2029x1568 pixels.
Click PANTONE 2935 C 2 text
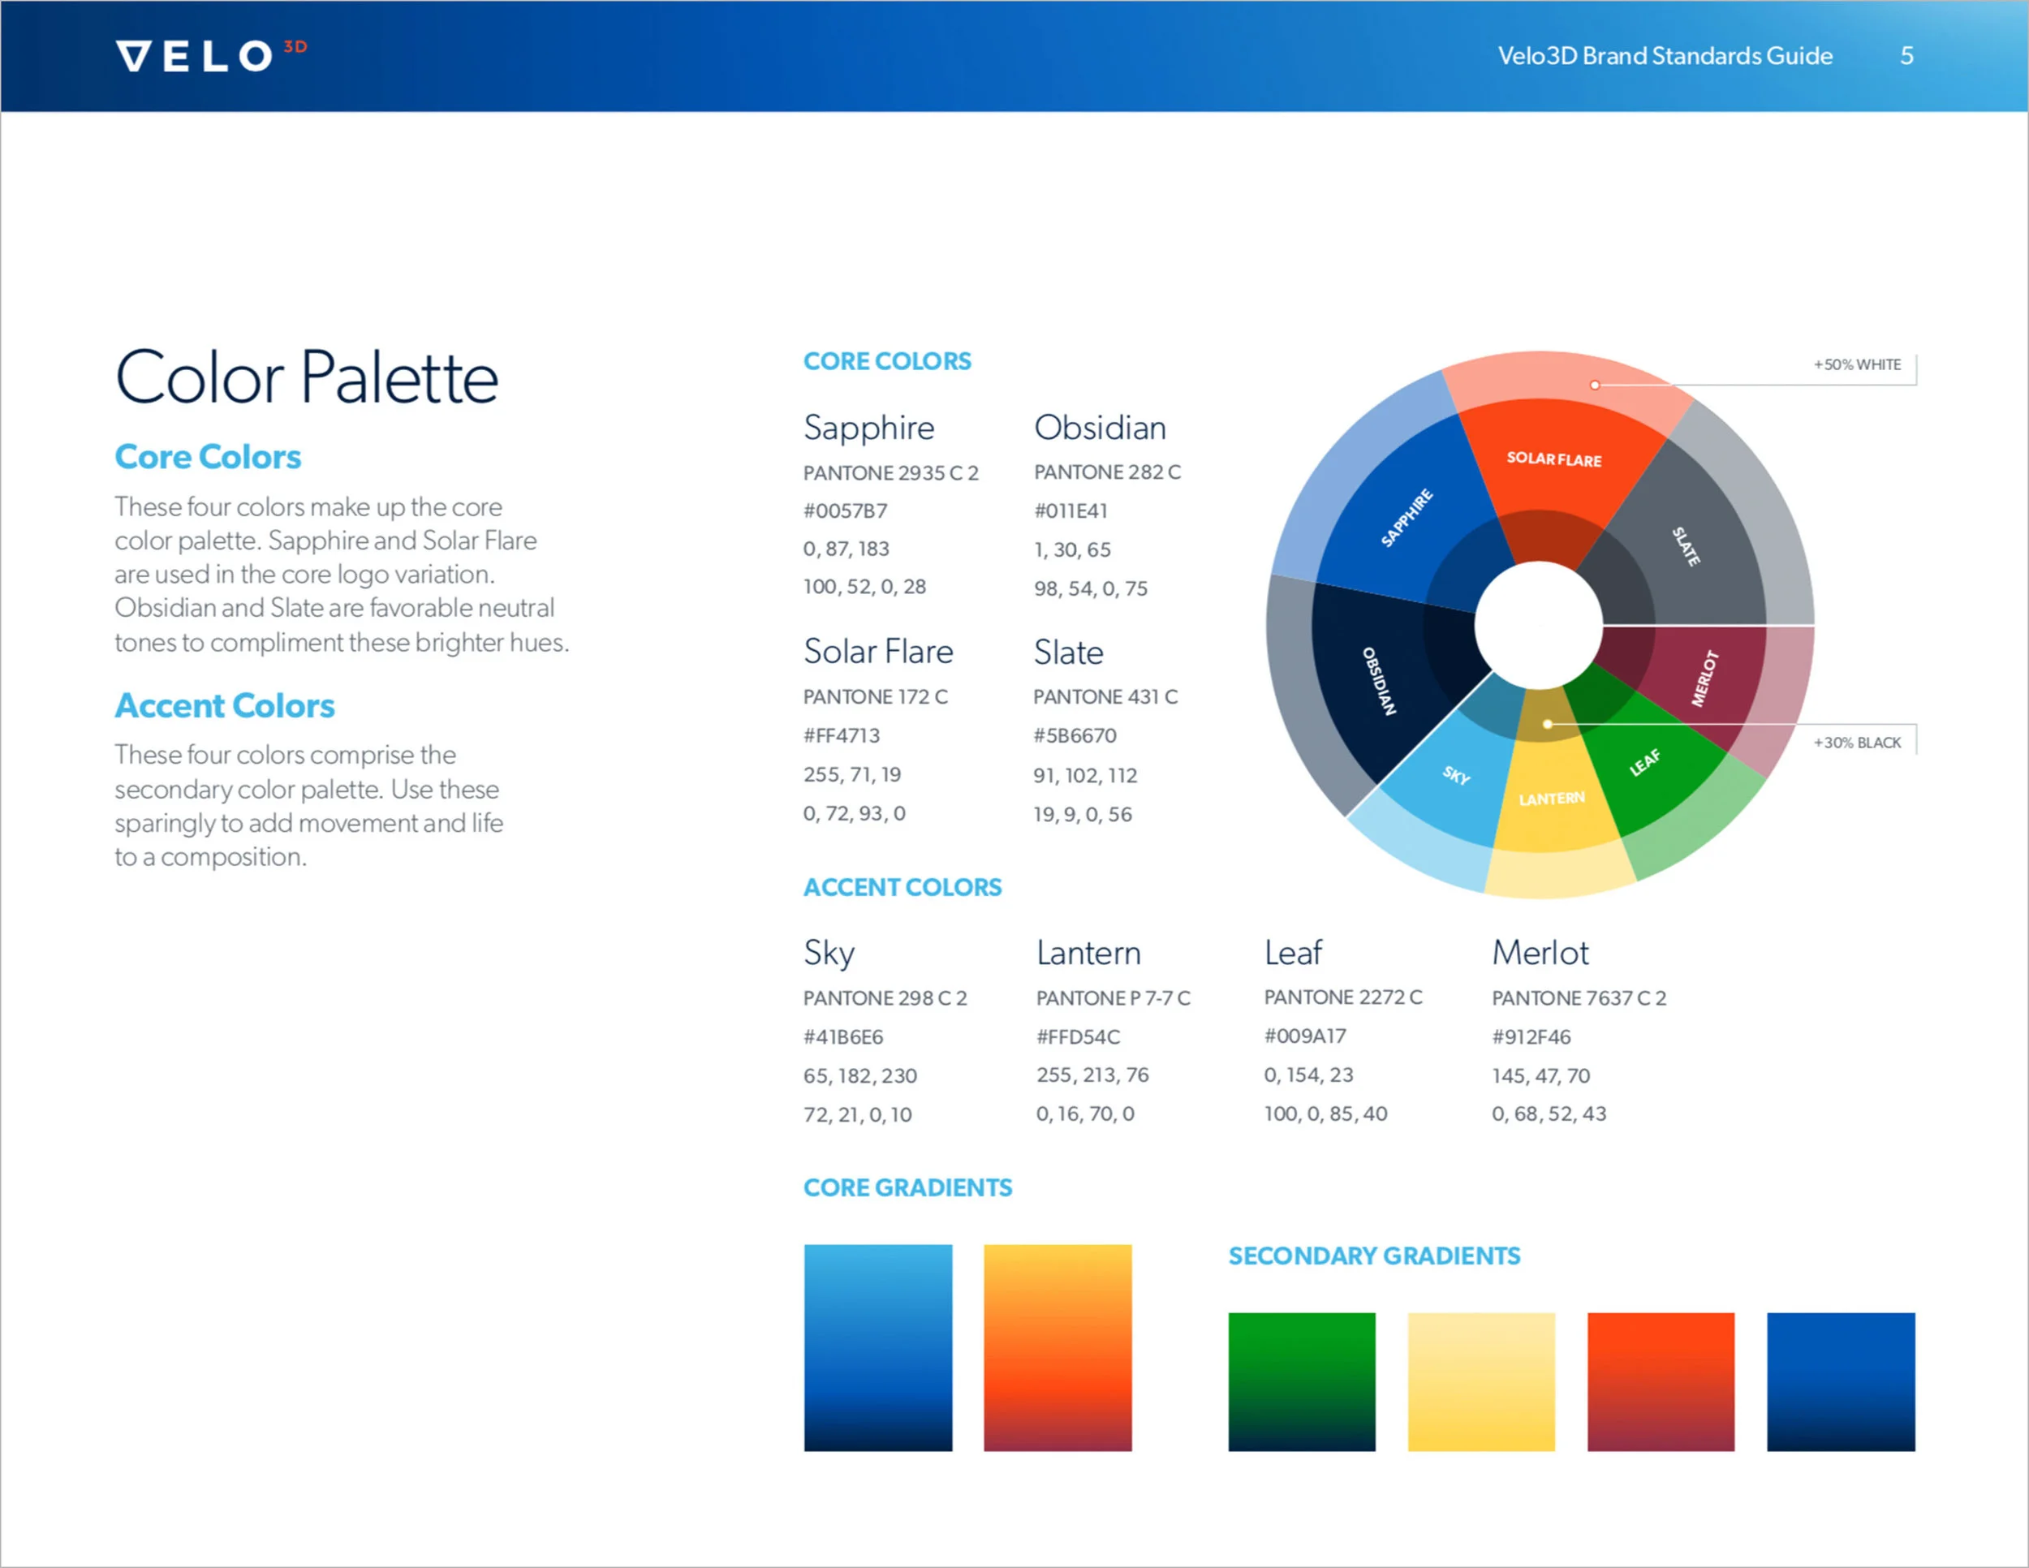point(891,473)
